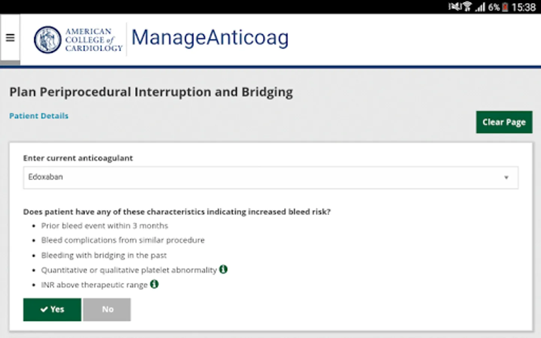The width and height of the screenshot is (541, 338).
Task: Expand the current anticoagulant dropdown arrow
Action: click(x=506, y=178)
